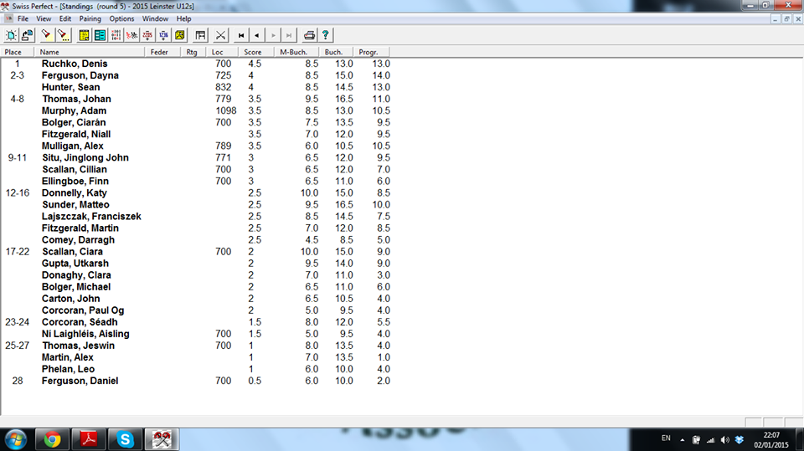Click the first flashlight search icon
The height and width of the screenshot is (451, 804).
point(46,35)
